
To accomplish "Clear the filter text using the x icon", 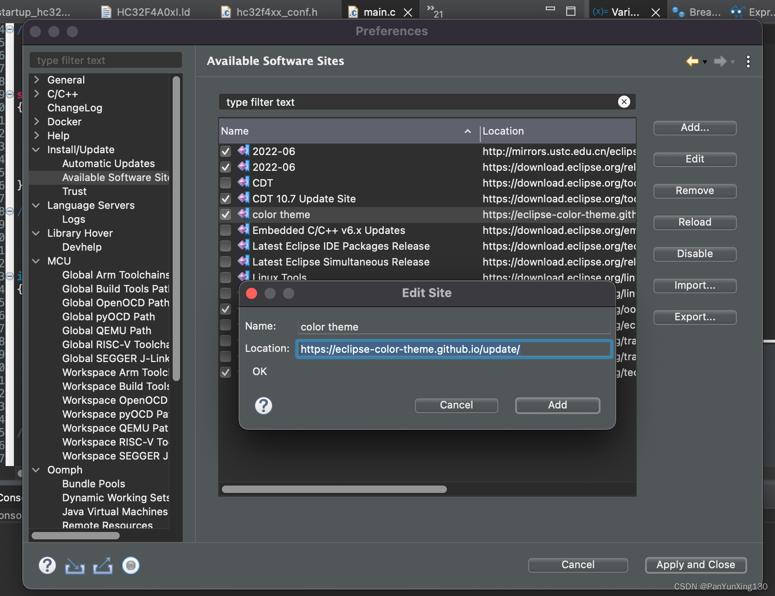I will point(624,102).
